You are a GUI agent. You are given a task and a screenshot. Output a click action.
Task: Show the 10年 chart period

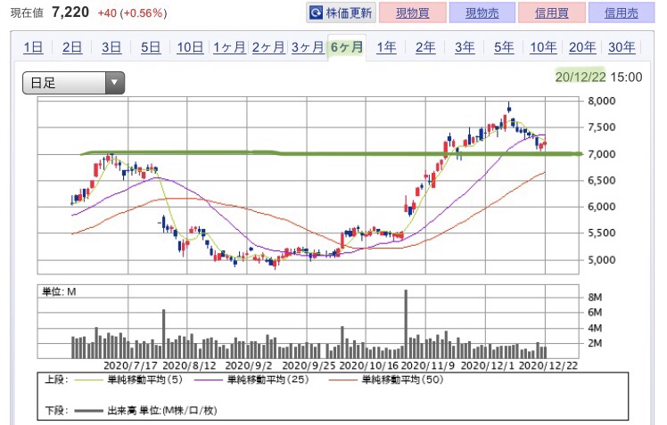pyautogui.click(x=543, y=47)
